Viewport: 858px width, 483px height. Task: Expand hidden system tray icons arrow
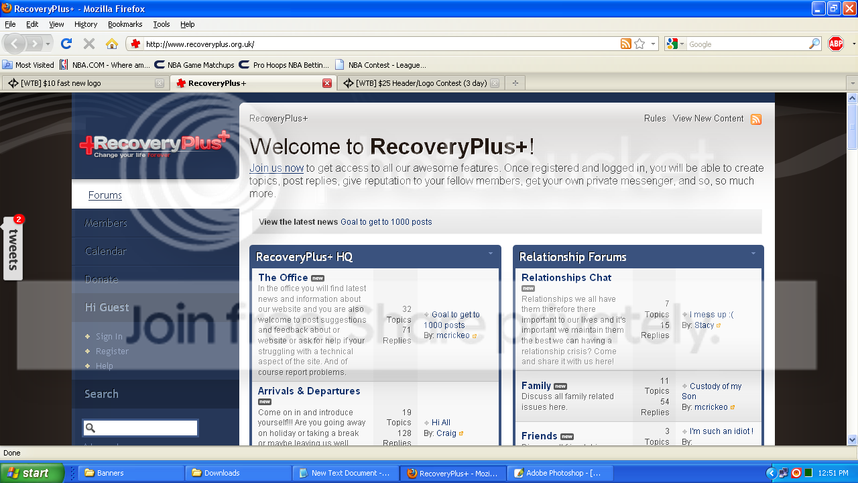[x=770, y=473]
